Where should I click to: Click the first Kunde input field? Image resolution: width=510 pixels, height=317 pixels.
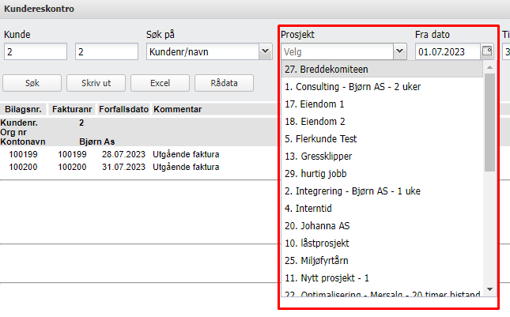click(x=36, y=52)
